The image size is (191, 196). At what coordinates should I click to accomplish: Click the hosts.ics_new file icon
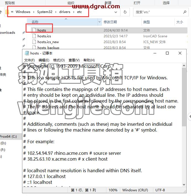pyautogui.click(x=34, y=42)
